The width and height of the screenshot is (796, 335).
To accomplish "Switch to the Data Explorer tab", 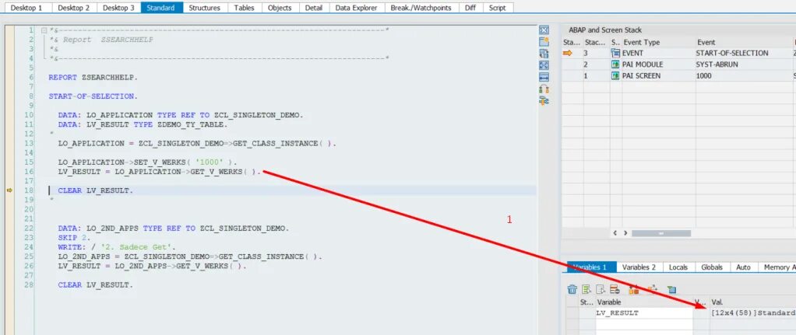I will 357,8.
